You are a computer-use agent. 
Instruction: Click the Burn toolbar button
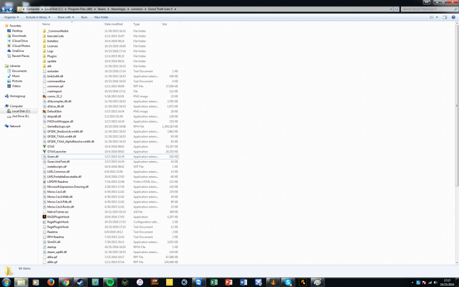click(84, 17)
